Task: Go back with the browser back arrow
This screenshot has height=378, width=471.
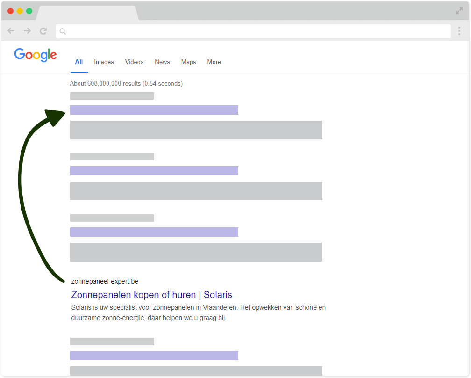Action: [11, 31]
